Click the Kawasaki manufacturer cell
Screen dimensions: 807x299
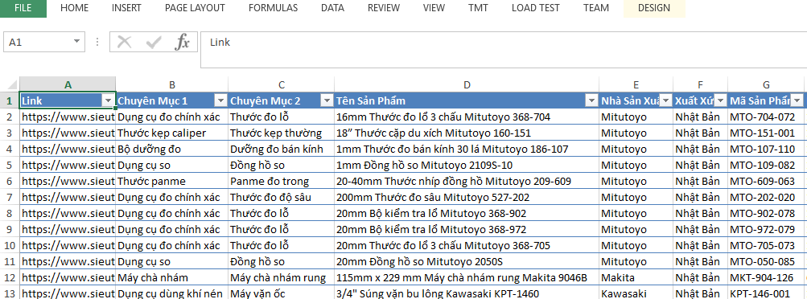(636, 293)
